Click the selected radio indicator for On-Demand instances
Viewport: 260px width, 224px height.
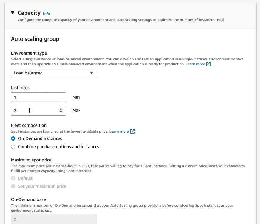click(x=13, y=138)
